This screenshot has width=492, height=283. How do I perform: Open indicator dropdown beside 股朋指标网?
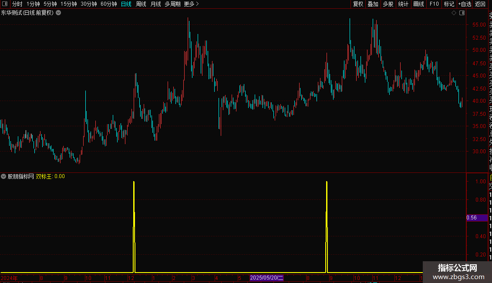(3, 176)
